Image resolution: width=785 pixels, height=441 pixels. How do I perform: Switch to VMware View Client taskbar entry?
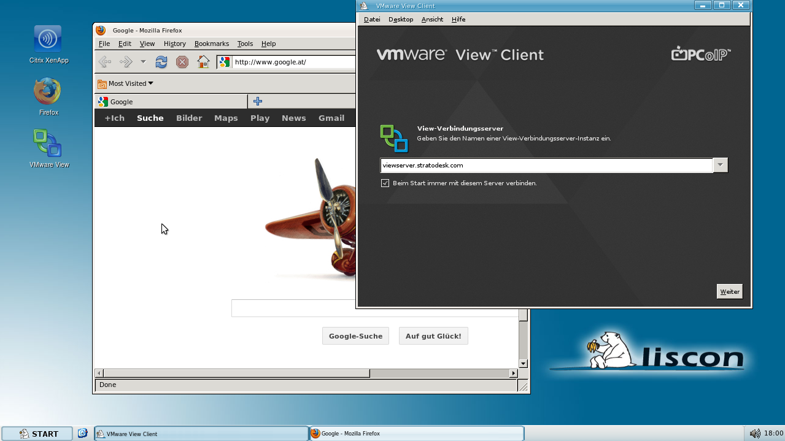201,434
